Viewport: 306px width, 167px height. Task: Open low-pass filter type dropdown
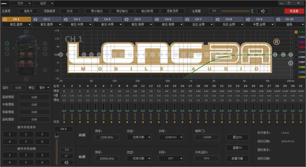coord(139,158)
